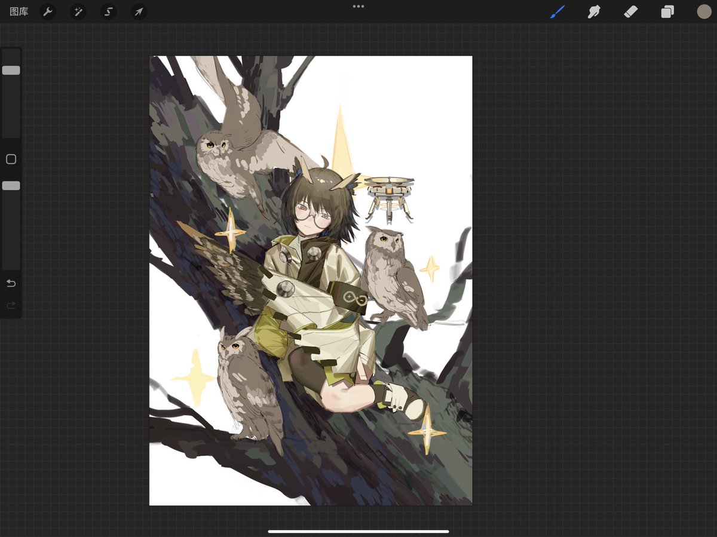This screenshot has height=537, width=717.
Task: Open the active color picker swatch
Action: pos(704,11)
